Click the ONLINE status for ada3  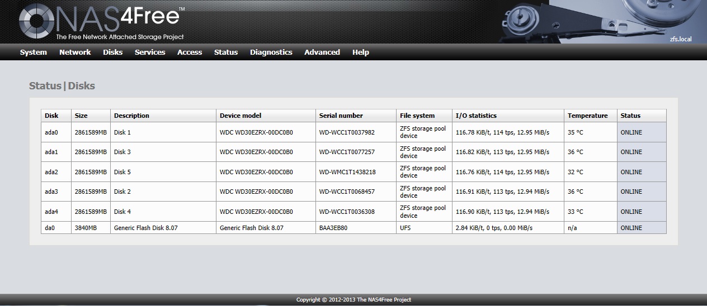click(631, 192)
